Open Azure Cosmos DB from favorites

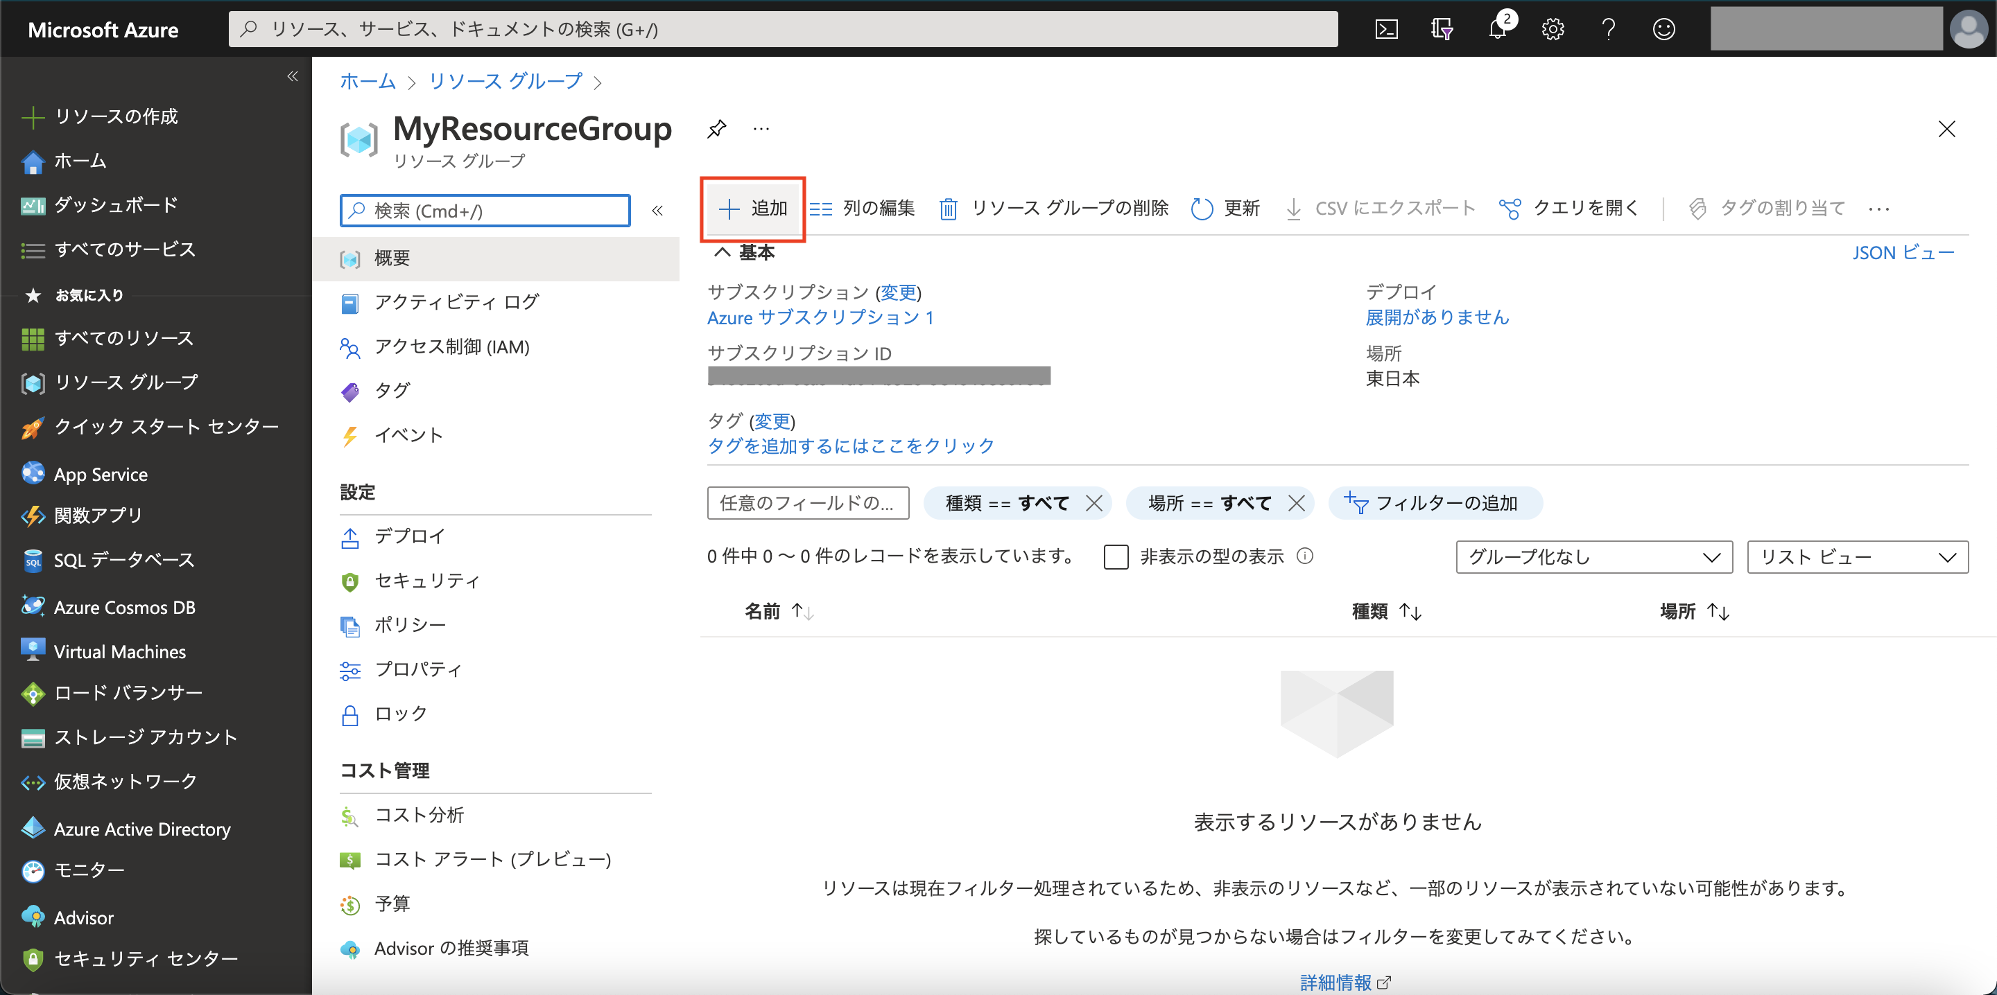pyautogui.click(x=125, y=607)
